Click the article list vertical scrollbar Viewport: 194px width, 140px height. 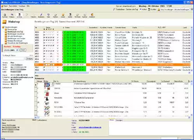192,98
